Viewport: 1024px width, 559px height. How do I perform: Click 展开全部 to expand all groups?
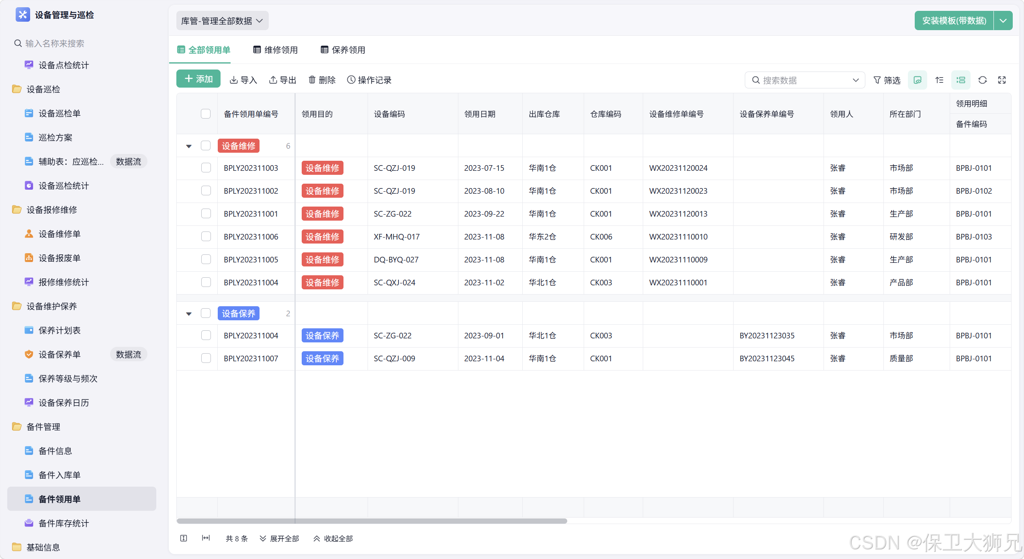click(x=279, y=539)
